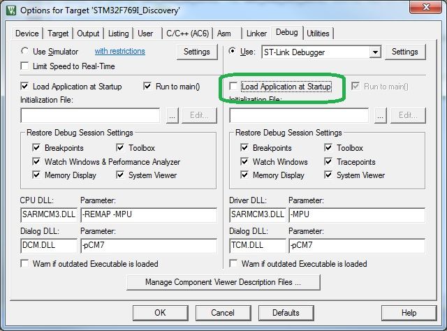The image size is (447, 331).
Task: Uncheck simulator Load Application at Startup
Action: (25, 86)
